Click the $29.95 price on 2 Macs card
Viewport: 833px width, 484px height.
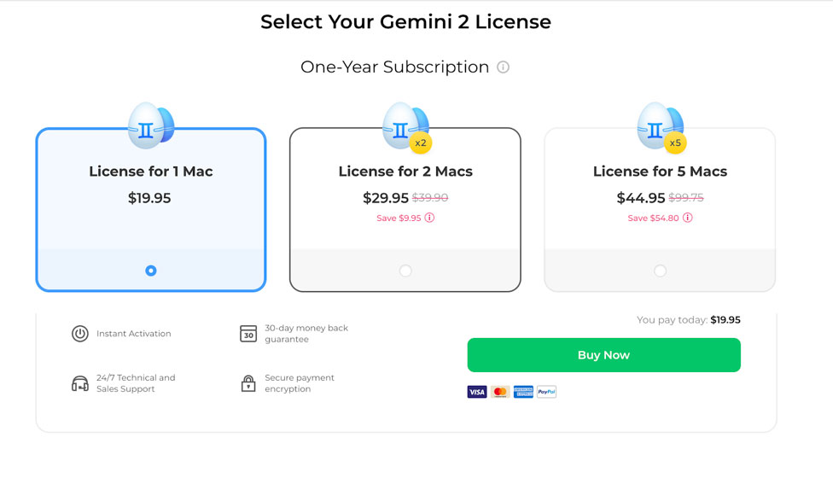pos(386,198)
